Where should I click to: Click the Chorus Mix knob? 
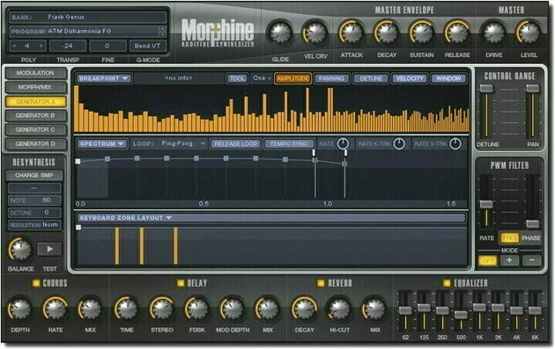(x=90, y=309)
